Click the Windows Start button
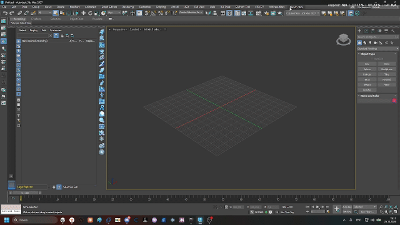400x225 pixels. pyautogui.click(x=7, y=220)
